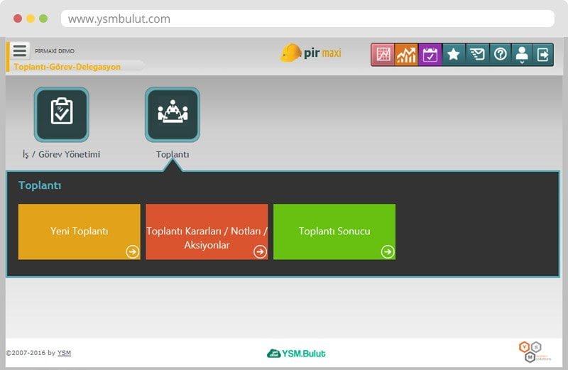Click the browser address bar
The image size is (568, 370).
(307, 19)
